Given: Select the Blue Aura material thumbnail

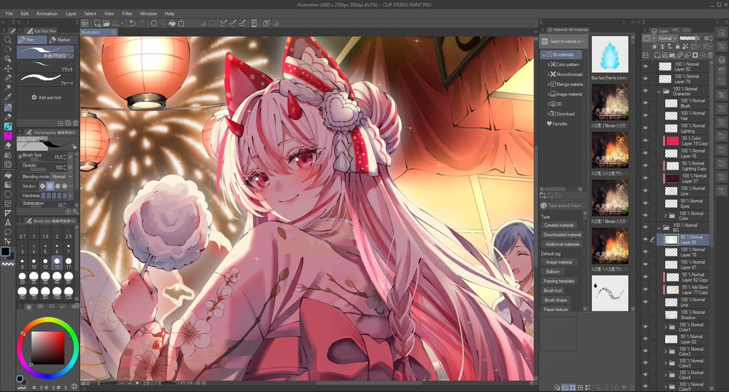Looking at the screenshot, I should pos(609,55).
